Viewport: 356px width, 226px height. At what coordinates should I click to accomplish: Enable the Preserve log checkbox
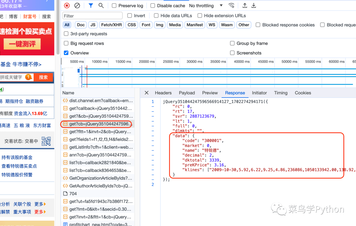[x=114, y=6]
